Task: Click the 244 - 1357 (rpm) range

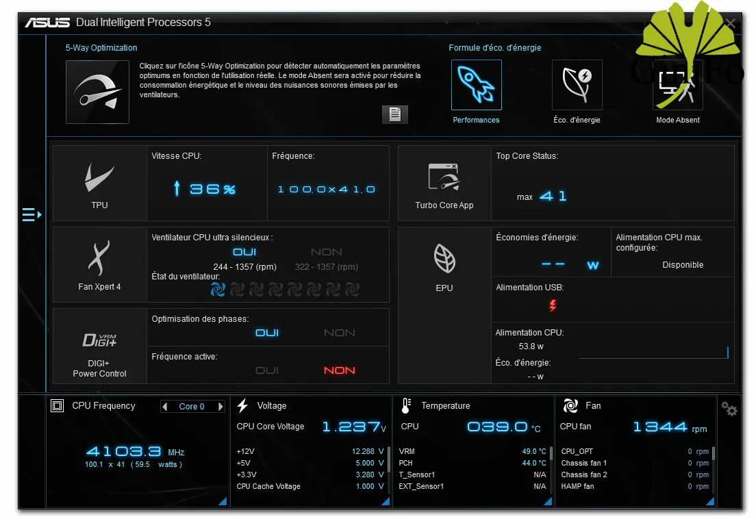Action: pyautogui.click(x=245, y=266)
